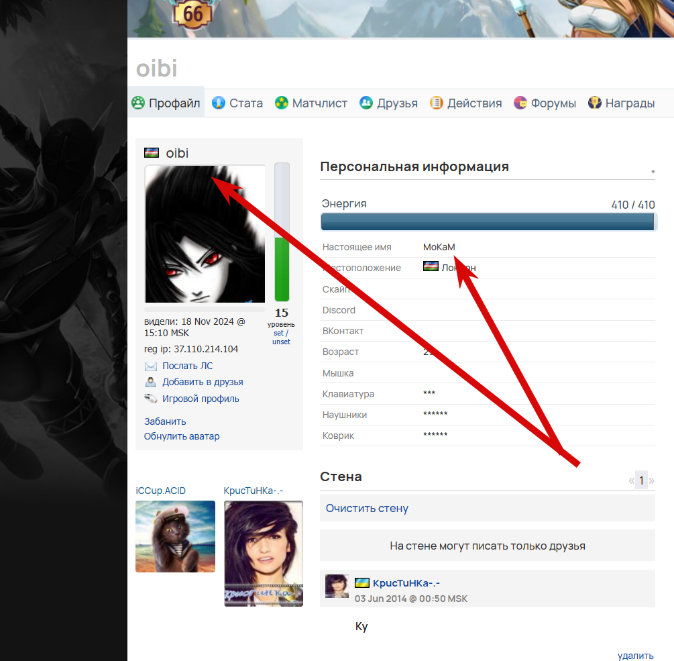Click КрисТиНКа-.- friend photo thumbnail
Viewport: 674px width, 661px height.
point(264,554)
